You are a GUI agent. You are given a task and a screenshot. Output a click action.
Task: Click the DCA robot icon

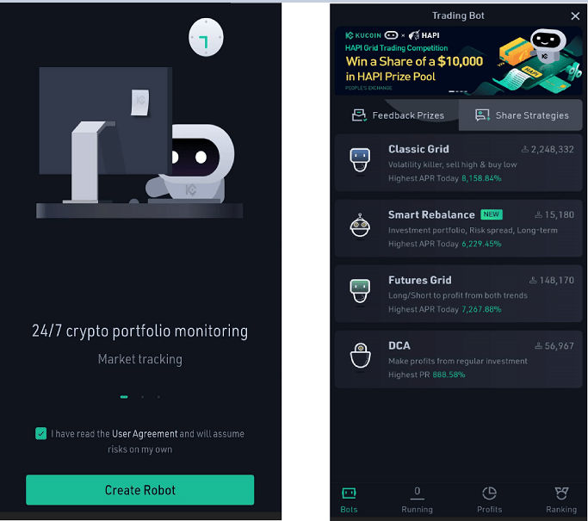pos(360,356)
